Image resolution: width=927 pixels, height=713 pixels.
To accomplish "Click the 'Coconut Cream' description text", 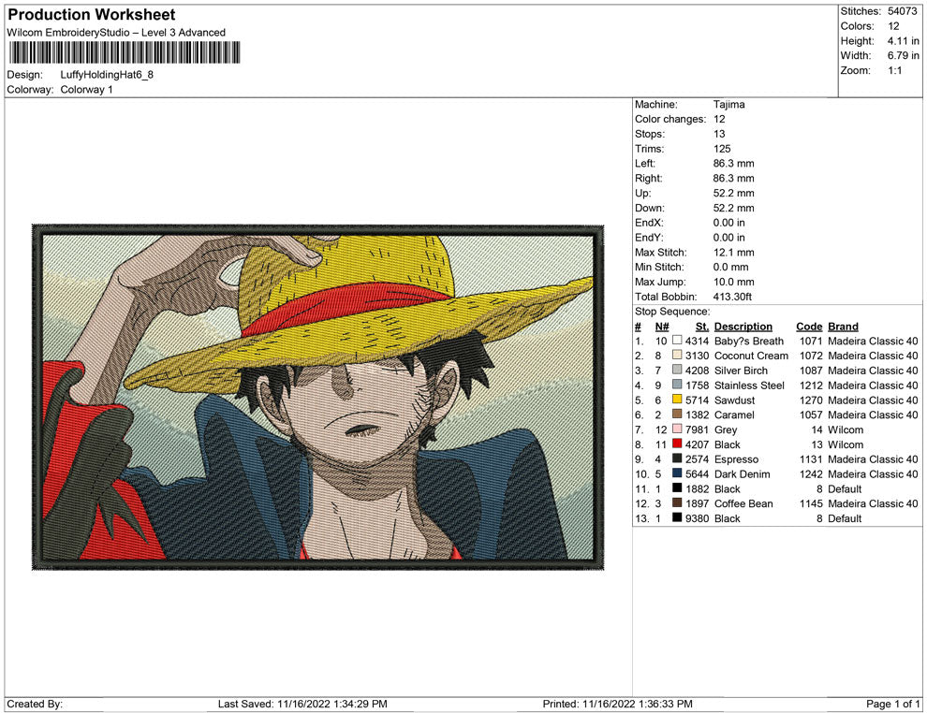I will click(x=751, y=356).
